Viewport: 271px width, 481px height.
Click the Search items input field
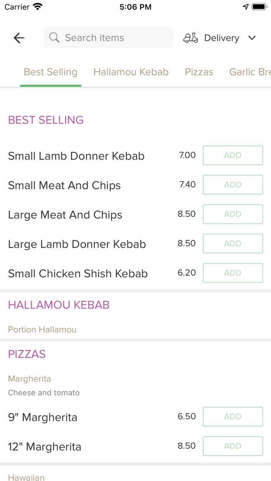pos(108,38)
